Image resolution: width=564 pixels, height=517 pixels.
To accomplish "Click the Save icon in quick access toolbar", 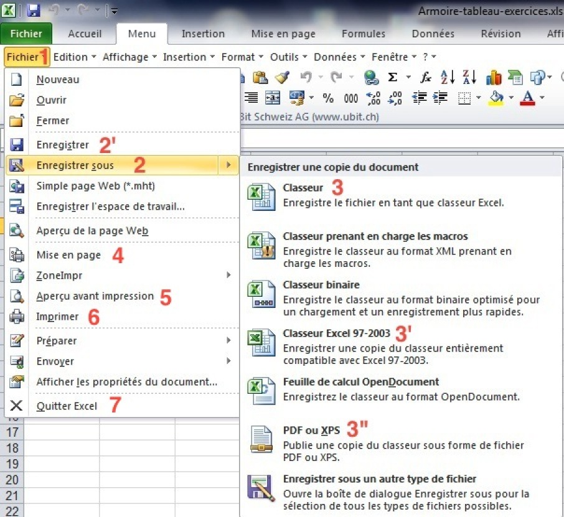I will (33, 10).
